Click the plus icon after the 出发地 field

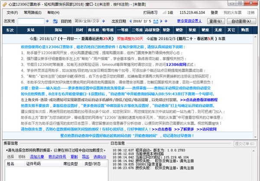click(x=47, y=21)
